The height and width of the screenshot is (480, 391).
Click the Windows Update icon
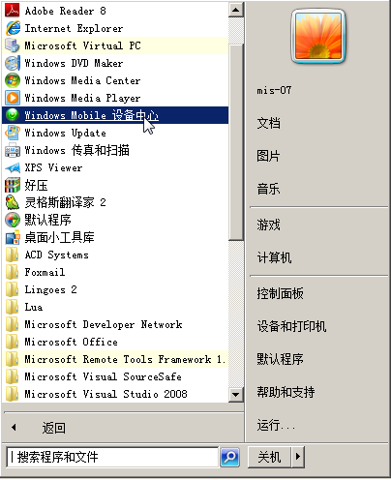pyautogui.click(x=13, y=133)
